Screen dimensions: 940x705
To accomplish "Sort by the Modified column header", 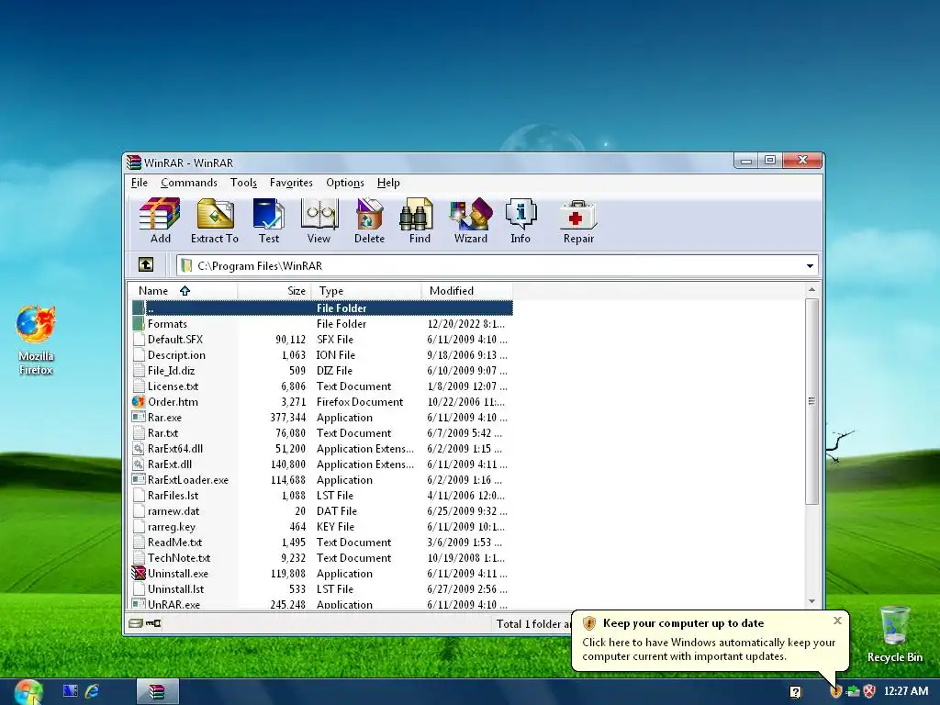I will click(467, 291).
